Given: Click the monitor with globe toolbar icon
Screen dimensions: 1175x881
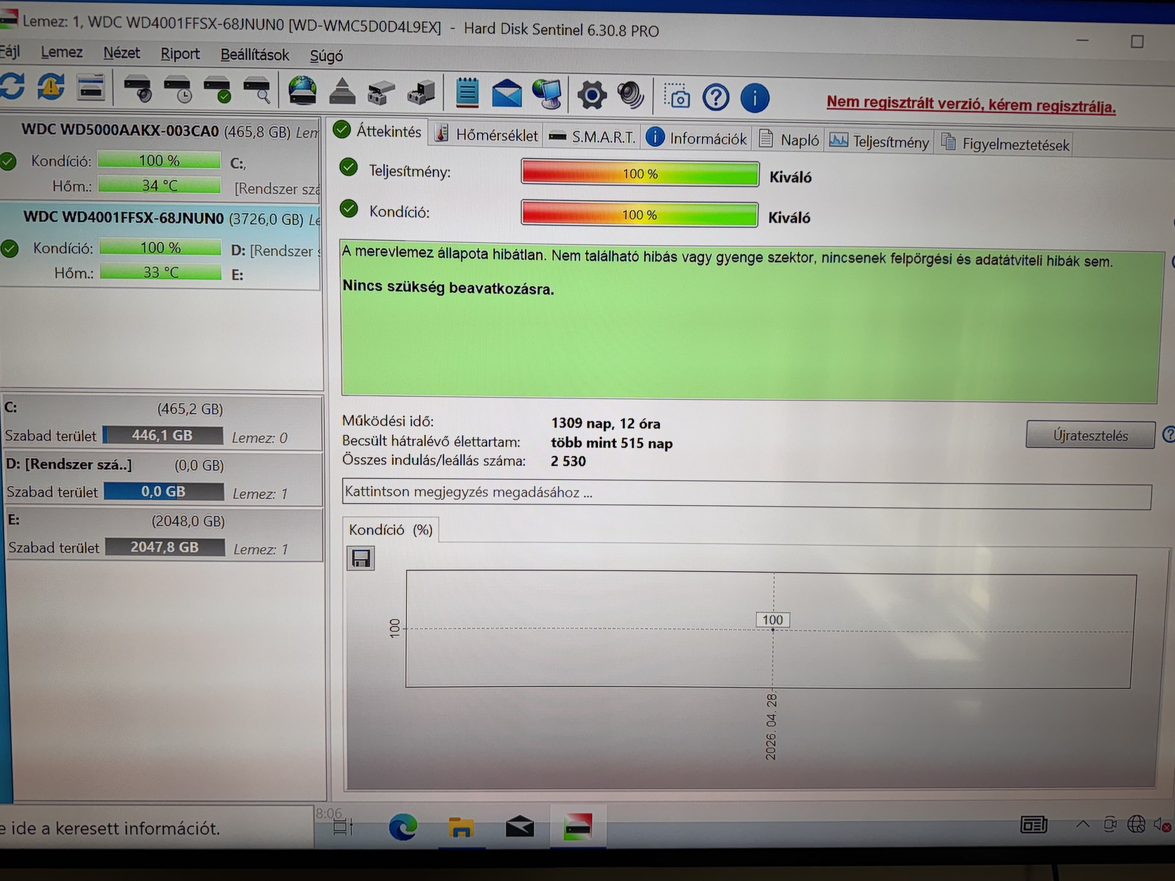Looking at the screenshot, I should click(547, 94).
